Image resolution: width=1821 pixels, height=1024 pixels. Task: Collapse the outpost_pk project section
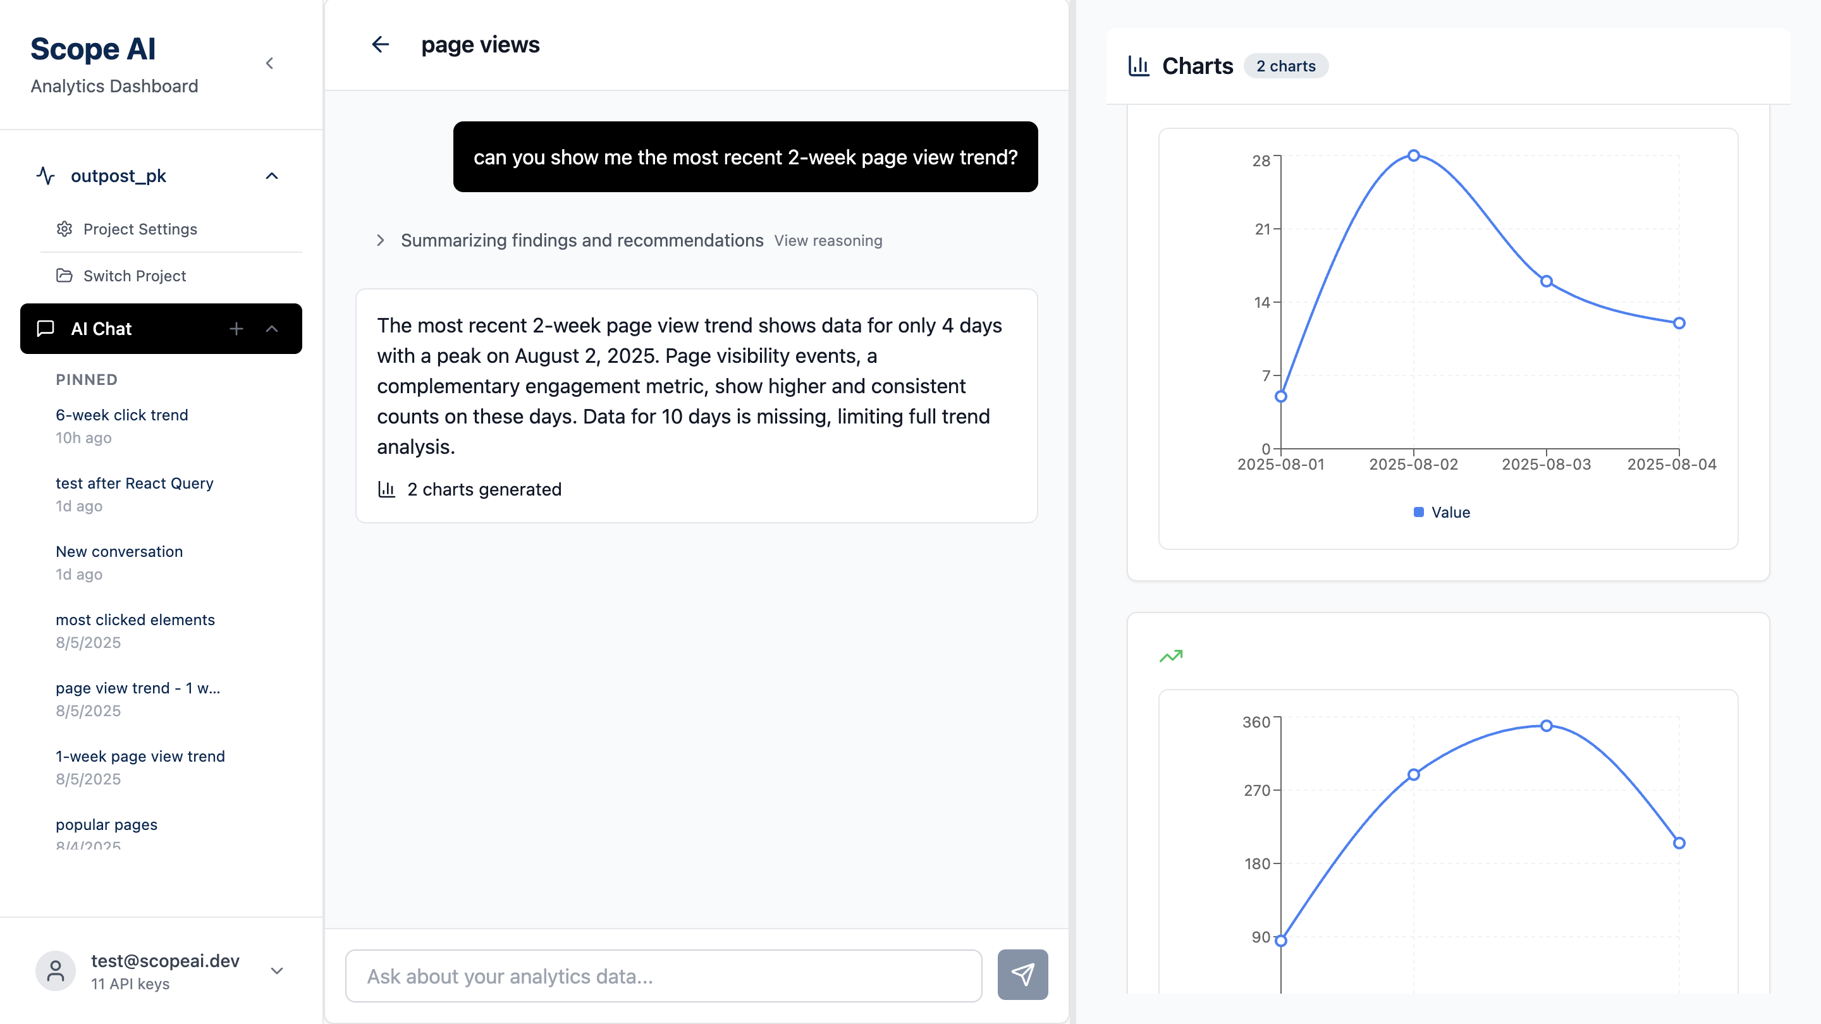[x=271, y=176]
